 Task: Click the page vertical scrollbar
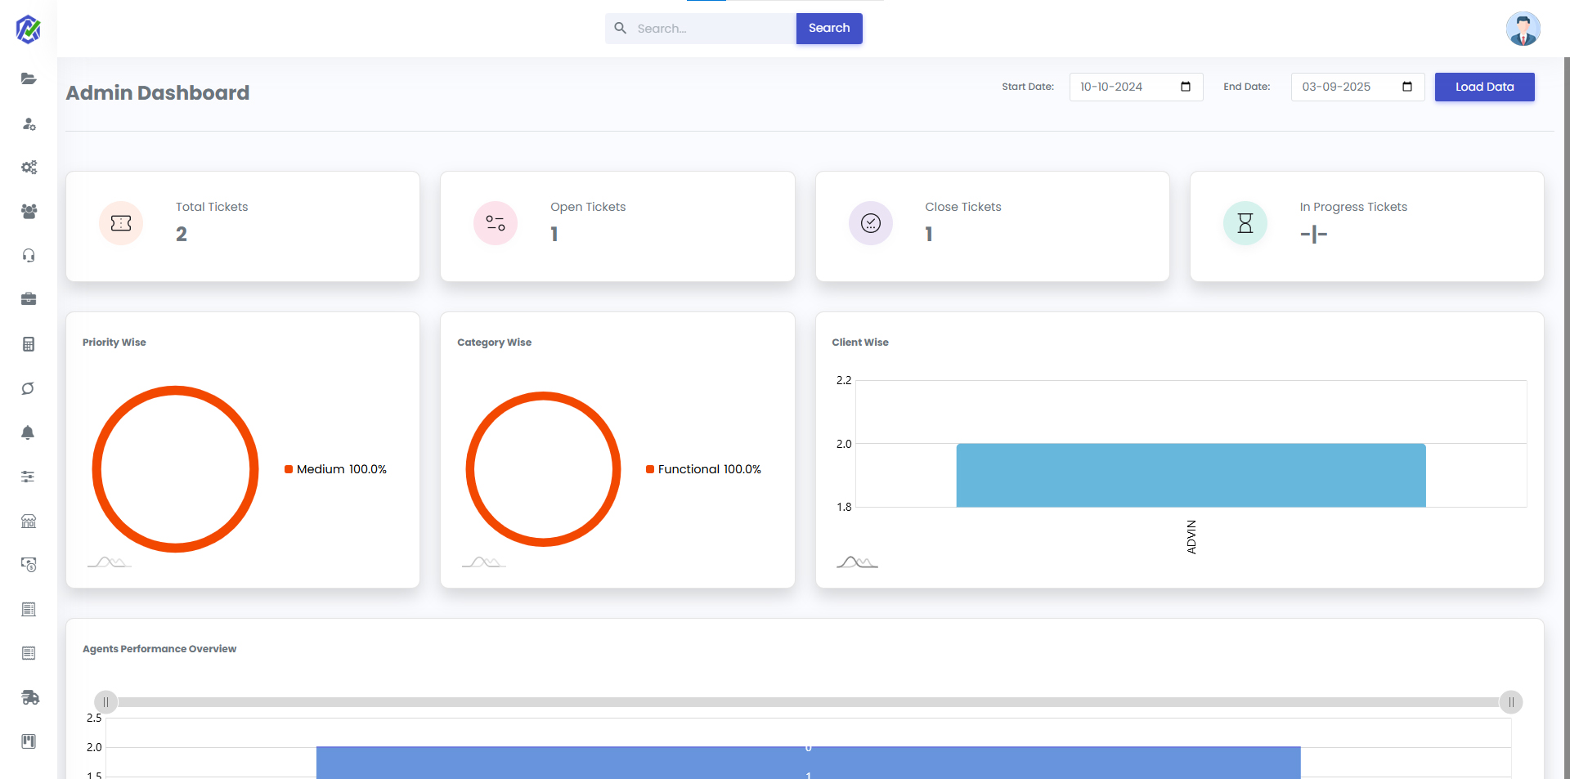click(1566, 417)
